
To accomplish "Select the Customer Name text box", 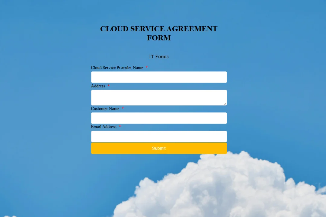I will 159,118.
